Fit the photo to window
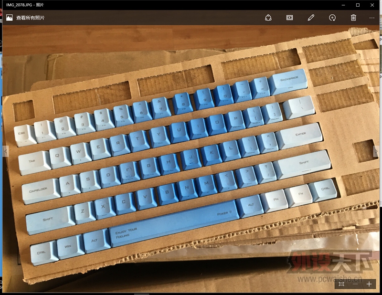The image size is (382, 295). (x=341, y=284)
